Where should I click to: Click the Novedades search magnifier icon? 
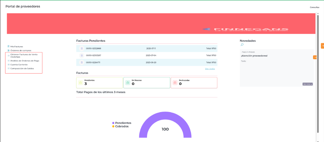click(242, 45)
